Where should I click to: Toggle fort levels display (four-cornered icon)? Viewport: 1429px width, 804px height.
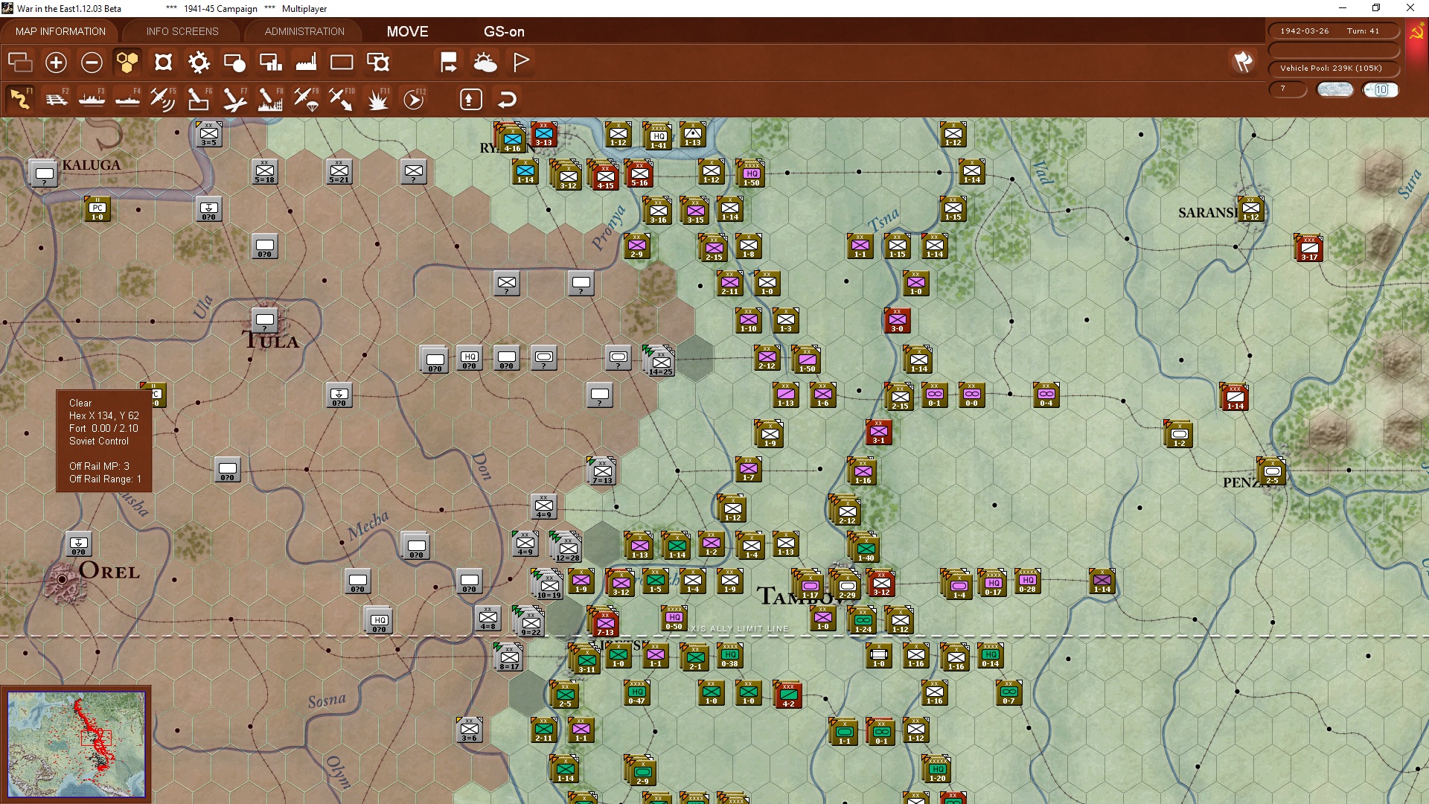click(x=163, y=63)
